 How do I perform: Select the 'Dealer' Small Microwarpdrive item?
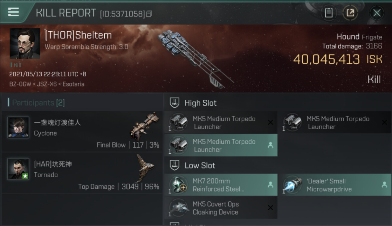(337, 185)
